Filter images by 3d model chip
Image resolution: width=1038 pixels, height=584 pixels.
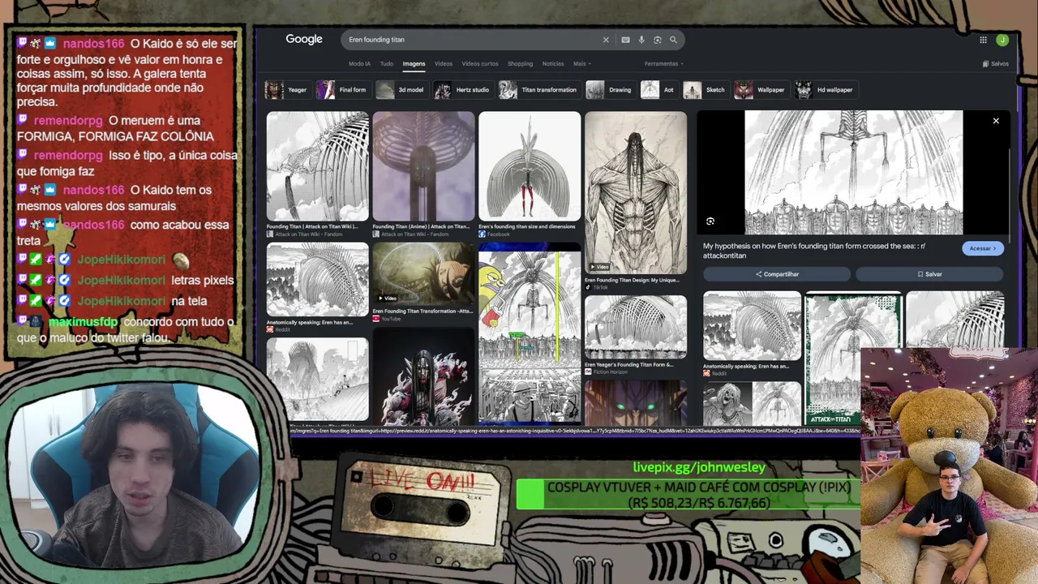click(401, 90)
